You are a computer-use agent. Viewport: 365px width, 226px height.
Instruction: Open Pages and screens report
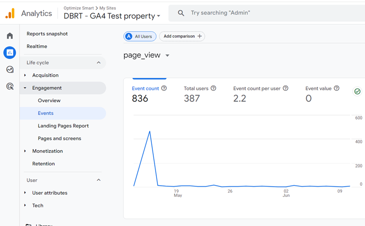(60, 138)
